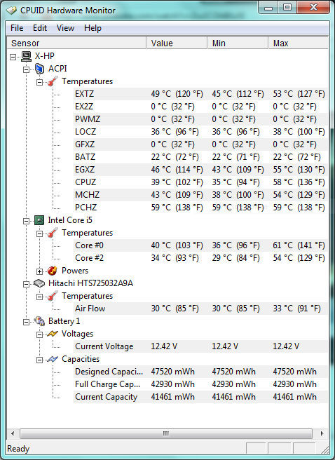Collapse the Intel Core i5 node
The height and width of the screenshot is (460, 335).
[27, 221]
